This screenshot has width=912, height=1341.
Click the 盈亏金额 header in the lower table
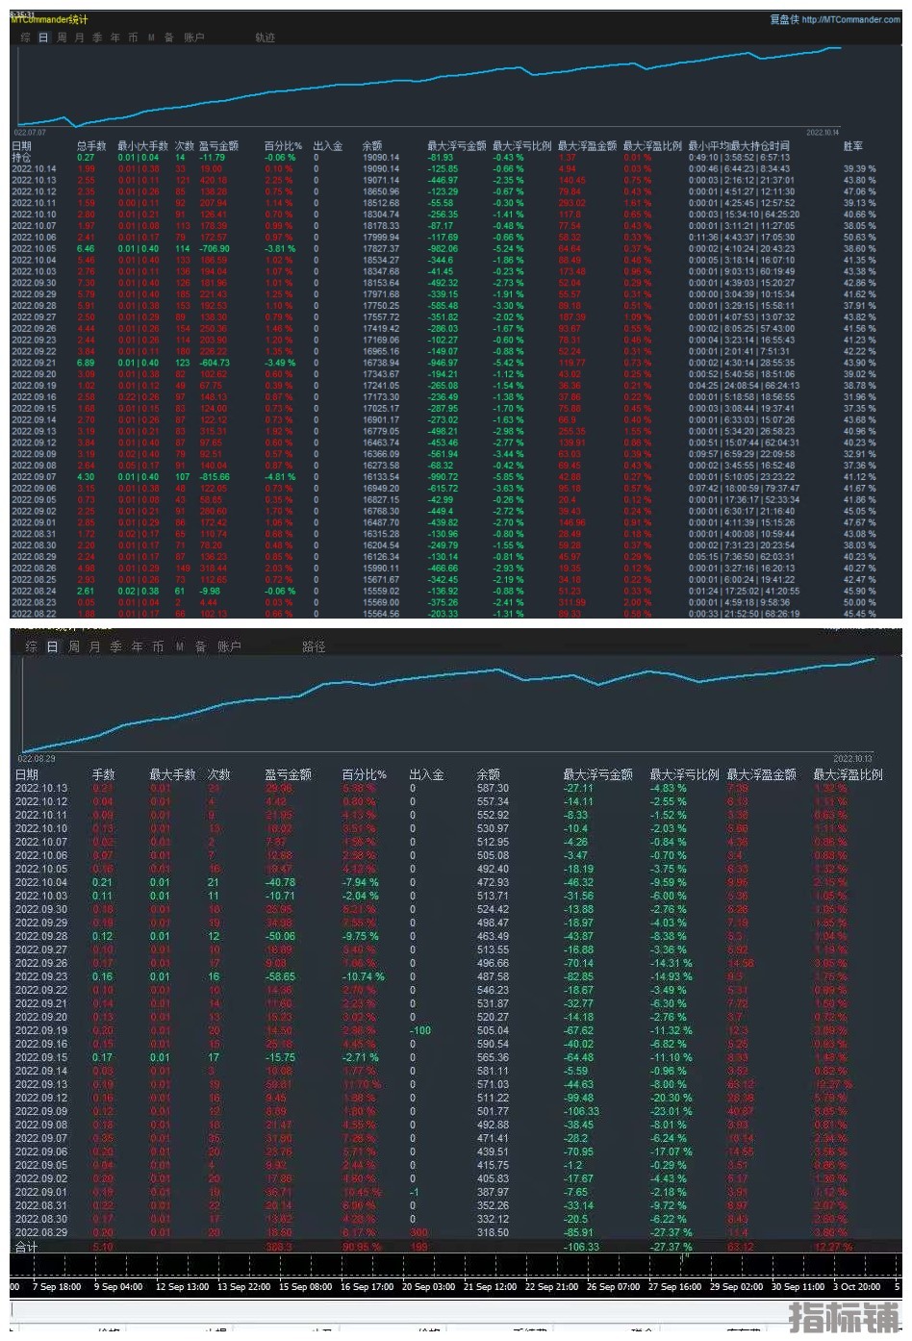click(x=289, y=774)
